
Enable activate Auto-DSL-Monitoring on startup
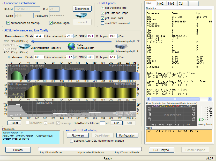pos(72,141)
